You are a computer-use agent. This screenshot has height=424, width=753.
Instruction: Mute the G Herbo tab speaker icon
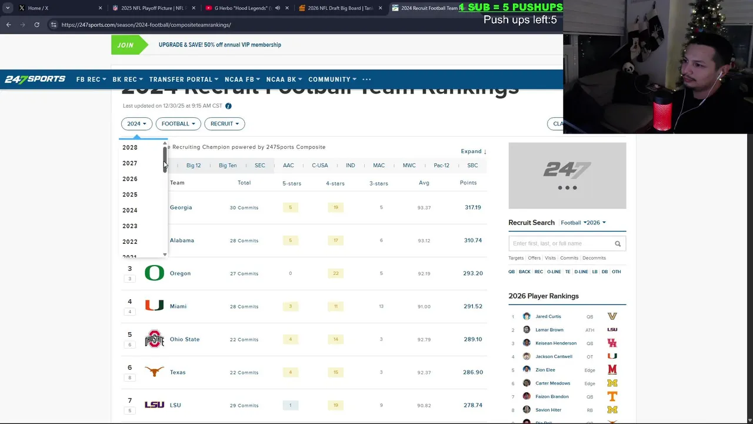point(277,8)
